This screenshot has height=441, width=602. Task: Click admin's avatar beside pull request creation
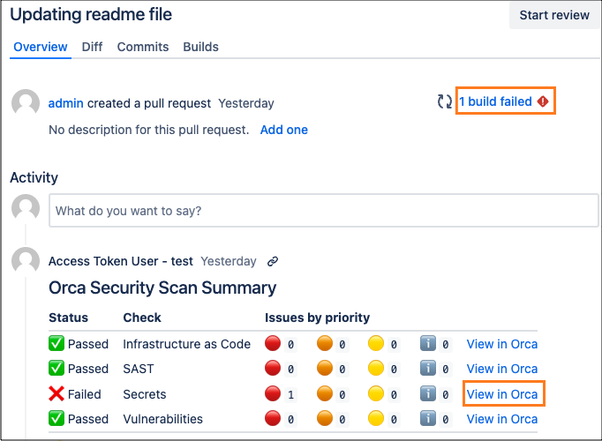point(26,103)
